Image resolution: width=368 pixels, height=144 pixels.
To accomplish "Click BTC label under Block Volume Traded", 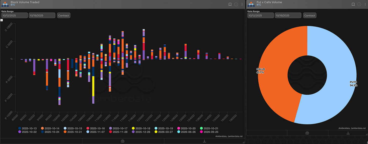I will 12,5.
